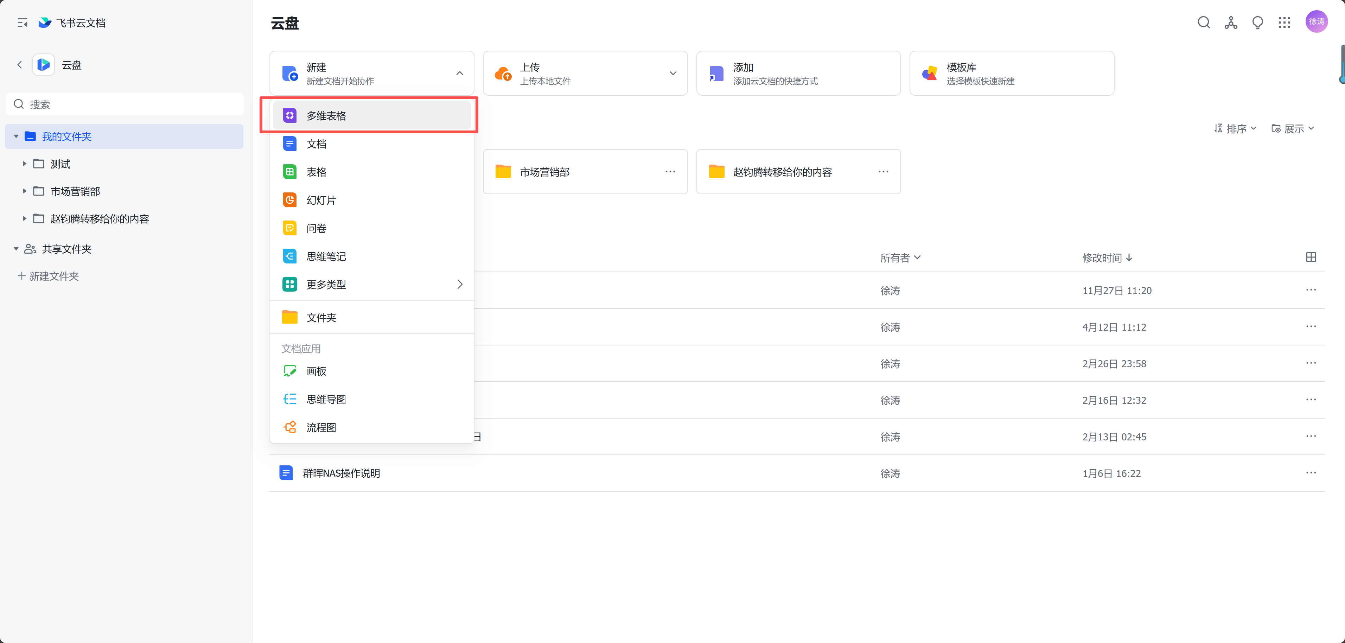Collapse the 共享文件夹 tree section
Viewport: 1345px width, 643px height.
[16, 249]
